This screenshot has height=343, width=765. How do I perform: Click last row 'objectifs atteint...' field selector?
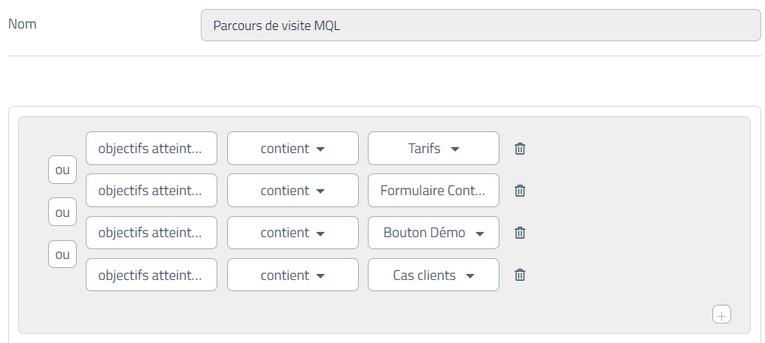pos(151,275)
